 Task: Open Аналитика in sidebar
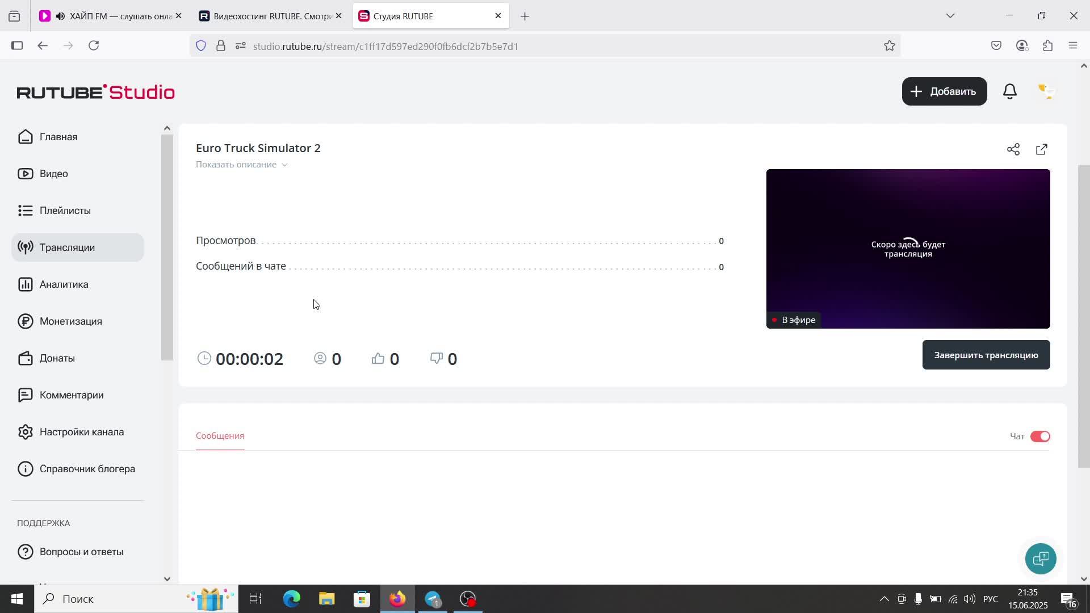64,284
